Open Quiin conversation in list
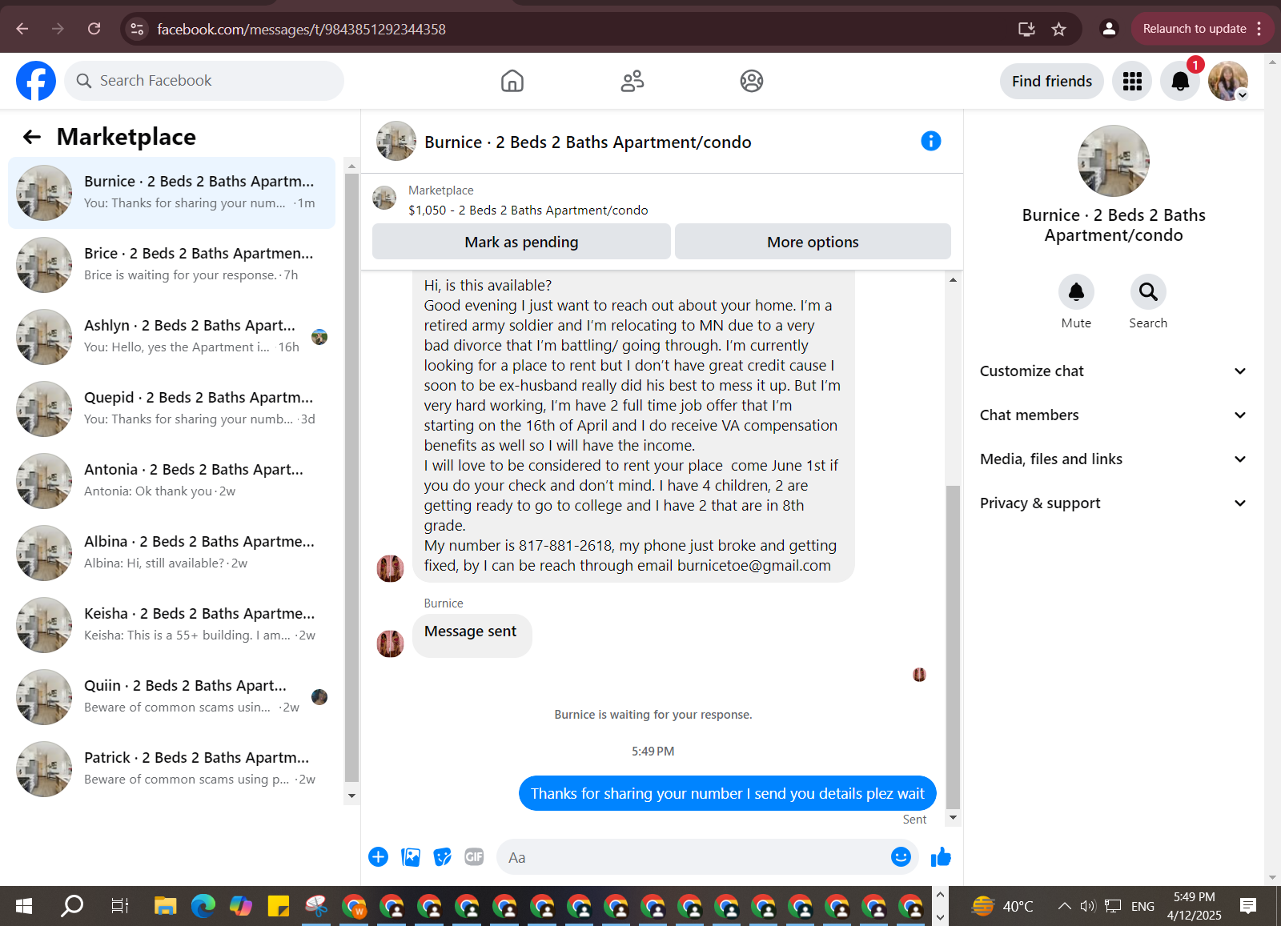Viewport: 1281px width, 926px height. tap(172, 697)
